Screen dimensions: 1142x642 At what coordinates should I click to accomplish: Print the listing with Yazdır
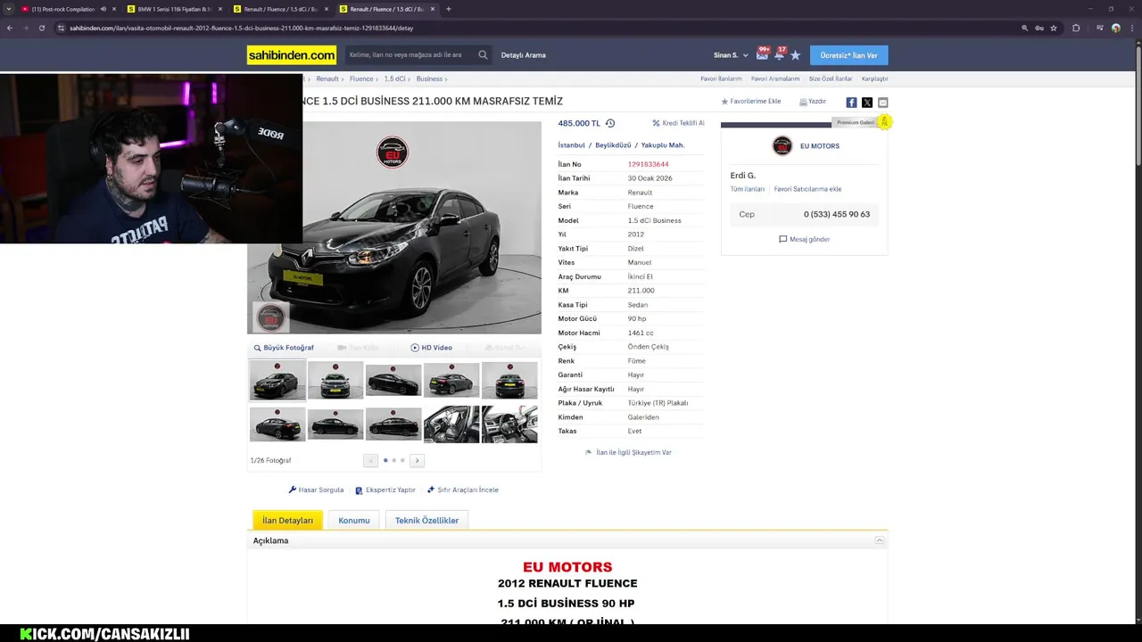[x=813, y=102]
